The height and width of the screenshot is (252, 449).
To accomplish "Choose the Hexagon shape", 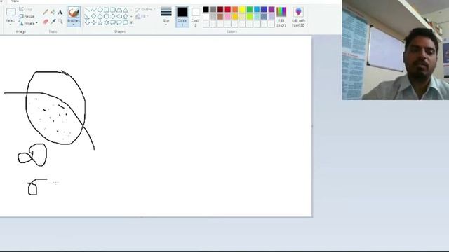I will click(107, 16).
